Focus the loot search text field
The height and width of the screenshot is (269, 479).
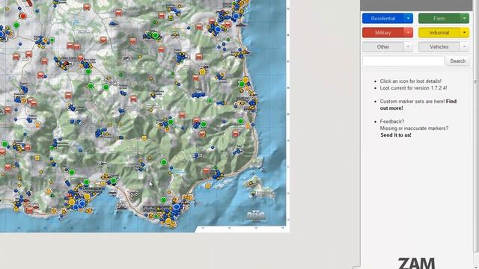click(x=403, y=61)
